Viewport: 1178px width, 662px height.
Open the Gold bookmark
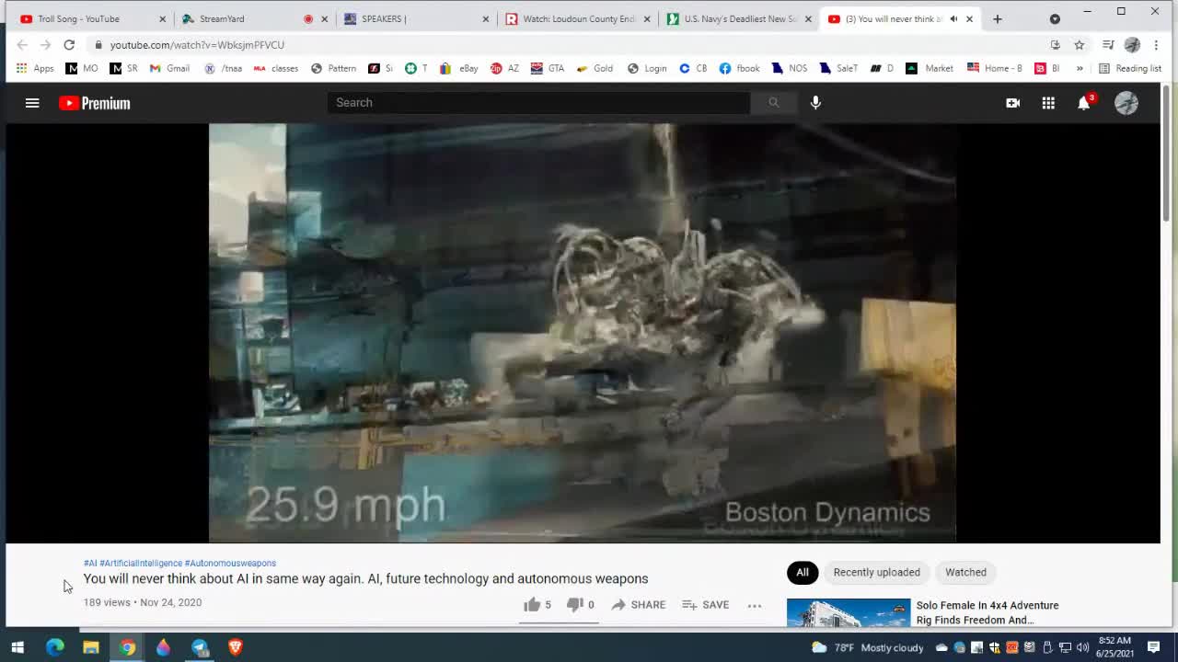coord(595,68)
